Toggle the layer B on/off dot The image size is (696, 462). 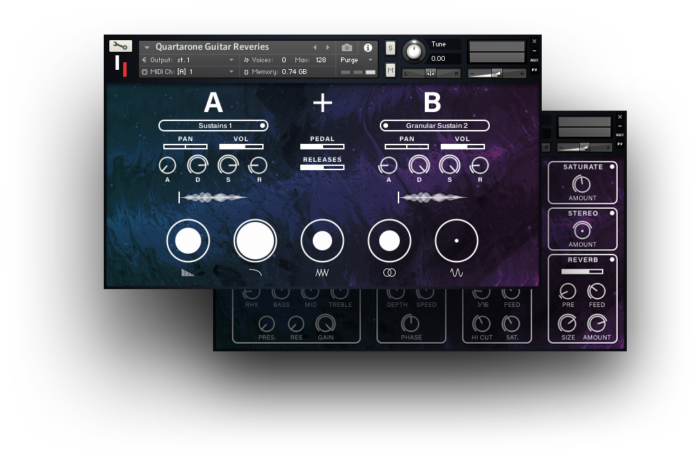coord(386,126)
